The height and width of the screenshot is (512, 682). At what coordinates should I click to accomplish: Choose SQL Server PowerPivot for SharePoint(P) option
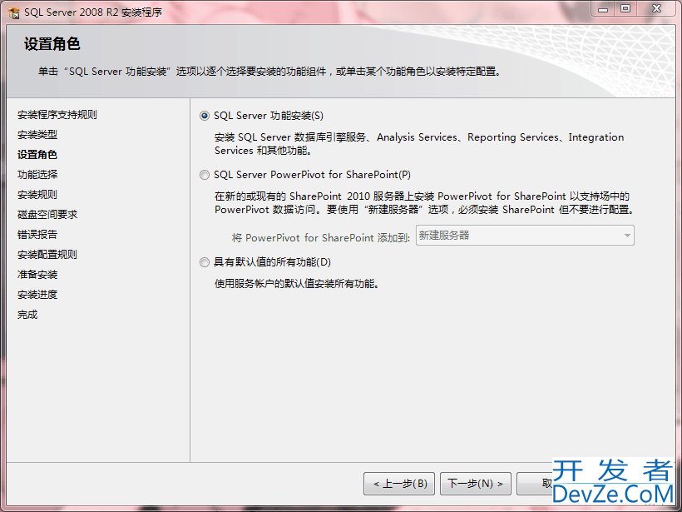[x=205, y=175]
